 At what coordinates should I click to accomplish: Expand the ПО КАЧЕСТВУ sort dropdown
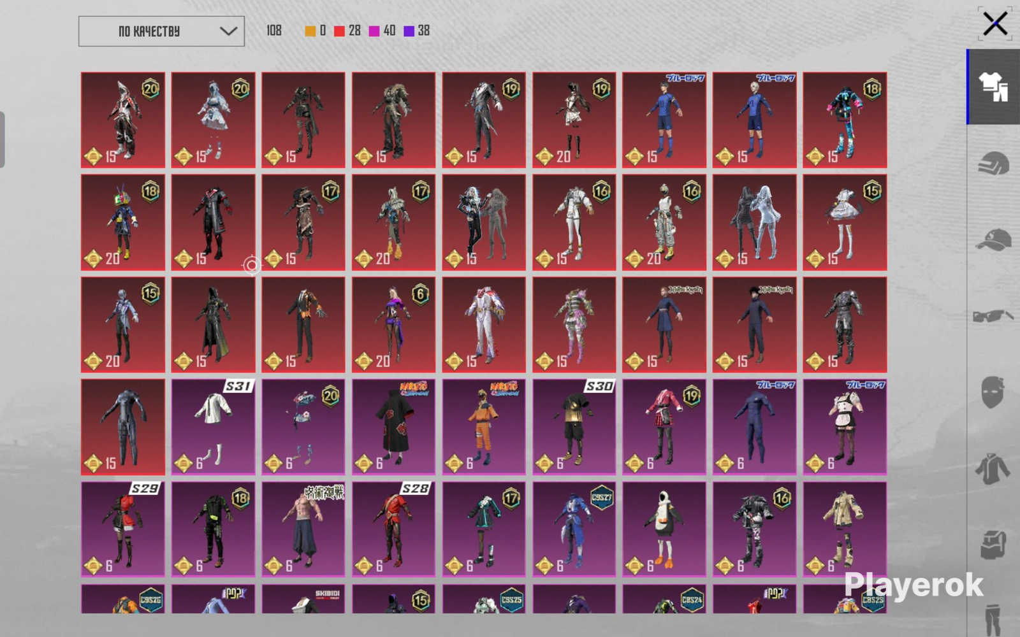pyautogui.click(x=161, y=31)
